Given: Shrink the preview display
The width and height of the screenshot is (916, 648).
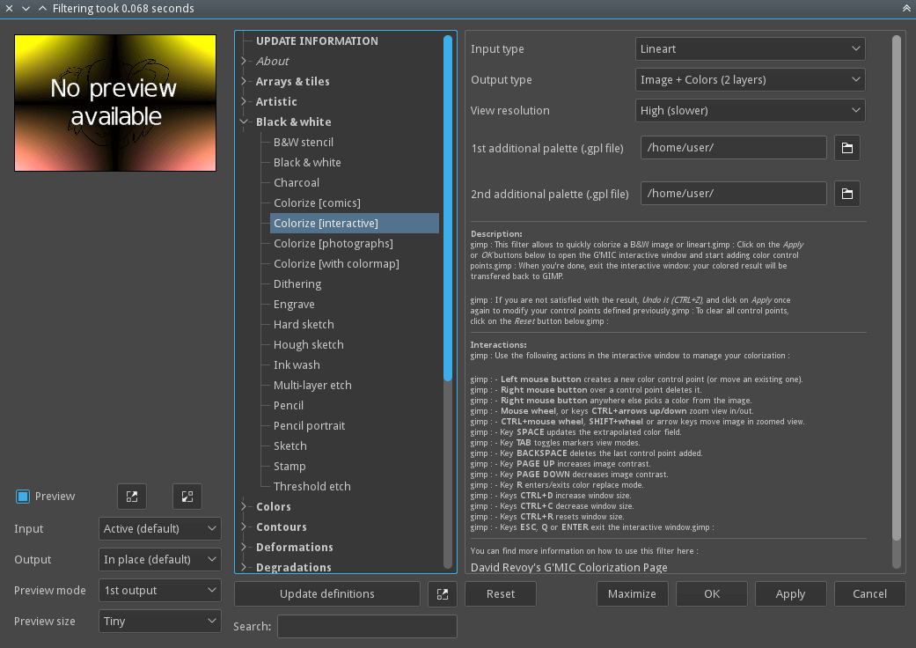Looking at the screenshot, I should click(x=187, y=497).
